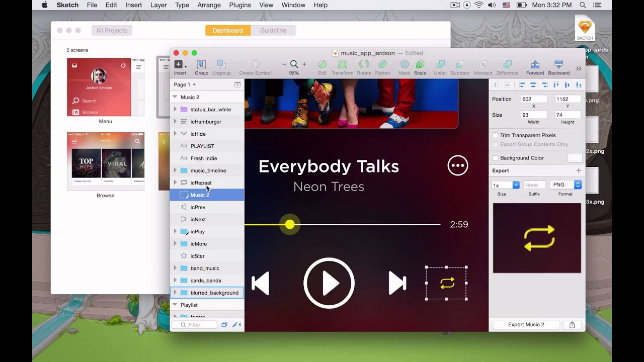Apply the Subtract boolean operation
644x362 pixels.
point(460,67)
